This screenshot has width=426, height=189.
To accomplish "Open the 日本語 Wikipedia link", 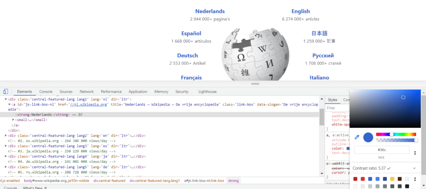I will (319, 33).
